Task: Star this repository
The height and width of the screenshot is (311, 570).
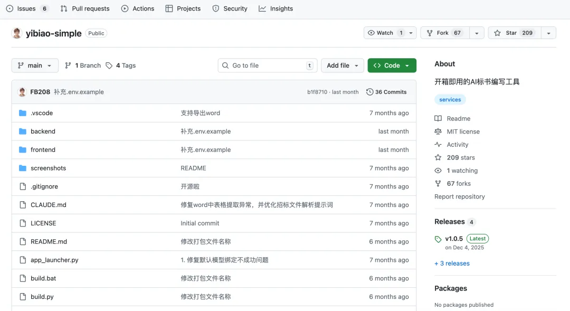Action: [515, 33]
